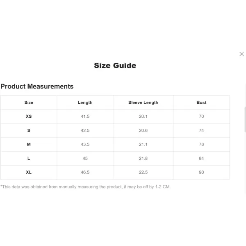Click the Size column header
The image size is (246, 246).
click(x=29, y=102)
